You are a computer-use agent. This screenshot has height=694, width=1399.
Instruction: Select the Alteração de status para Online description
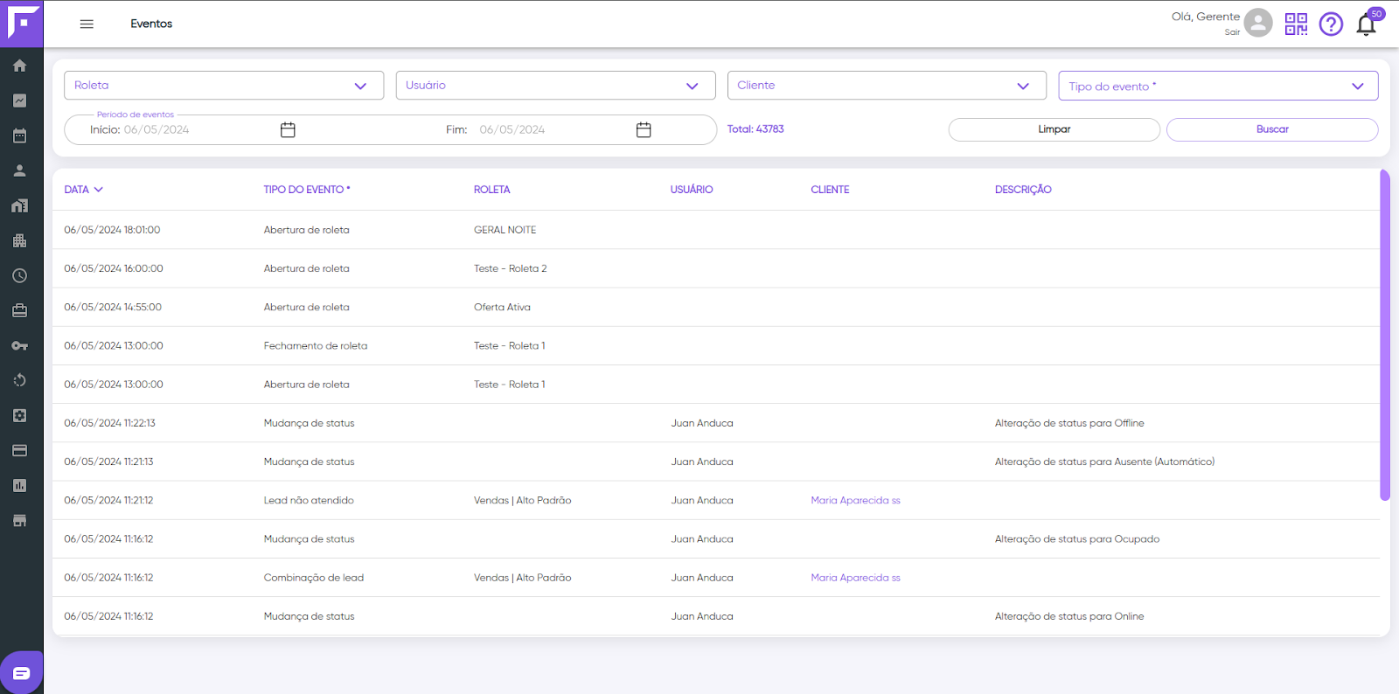click(1069, 616)
